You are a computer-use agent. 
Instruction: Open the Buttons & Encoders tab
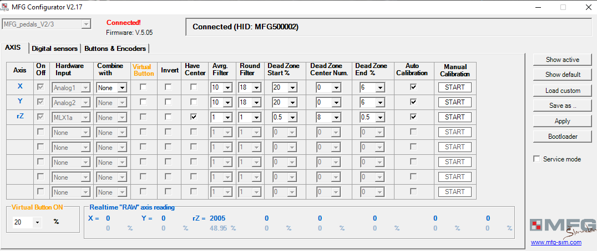click(115, 49)
